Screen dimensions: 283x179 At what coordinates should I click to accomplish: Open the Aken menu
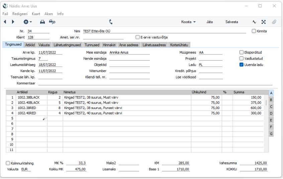click(49, 14)
